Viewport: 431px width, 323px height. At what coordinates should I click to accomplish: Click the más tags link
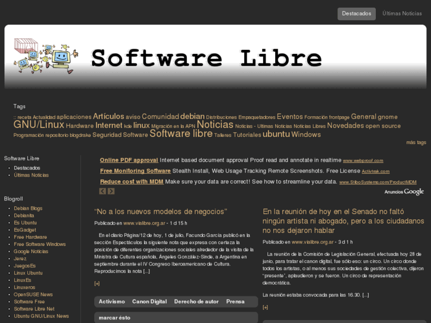[416, 142]
